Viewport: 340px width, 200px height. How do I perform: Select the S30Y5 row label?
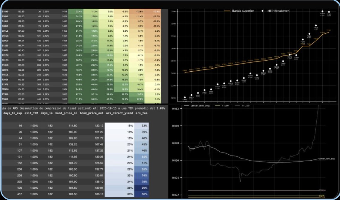5,16
